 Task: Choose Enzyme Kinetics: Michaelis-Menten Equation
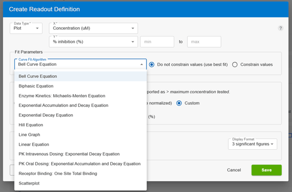click(x=80, y=96)
